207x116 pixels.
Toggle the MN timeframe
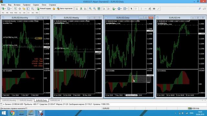[x=37, y=13]
